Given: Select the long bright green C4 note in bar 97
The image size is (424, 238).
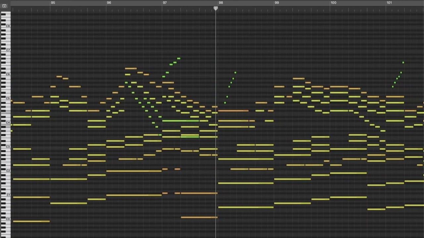Looking at the screenshot, I should [181, 121].
